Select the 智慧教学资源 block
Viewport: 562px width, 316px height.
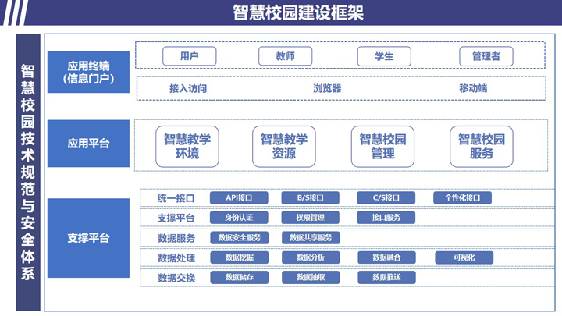(x=284, y=147)
